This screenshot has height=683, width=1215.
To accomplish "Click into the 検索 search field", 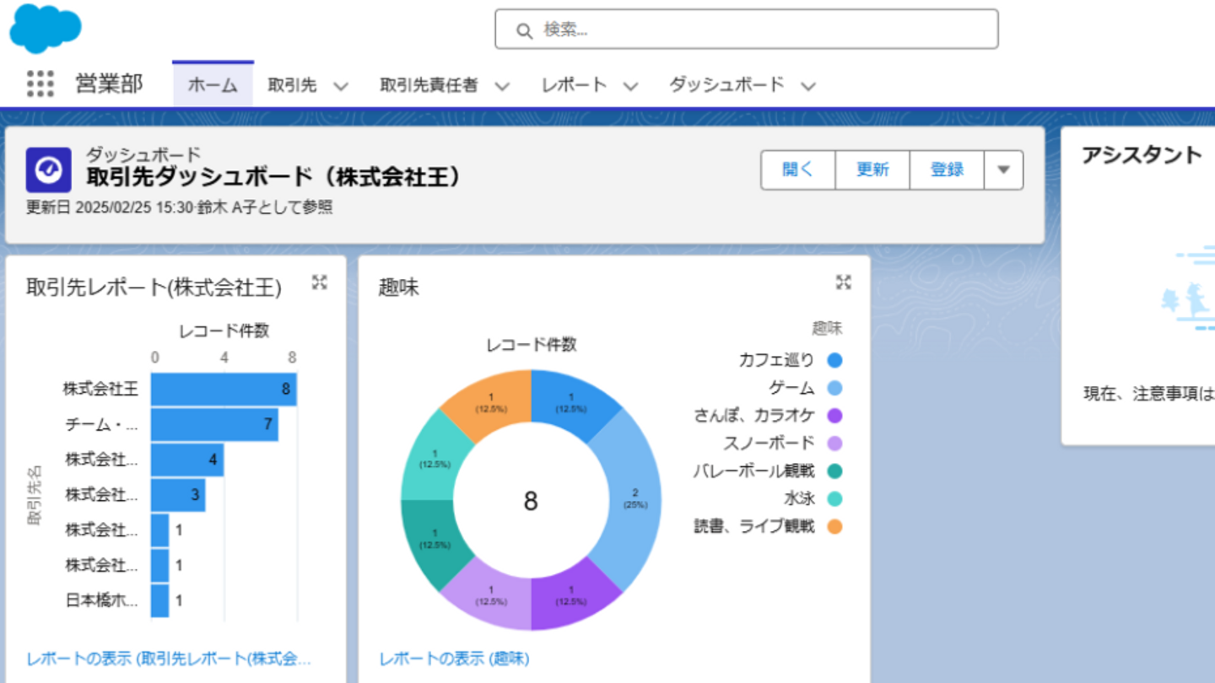I will click(x=759, y=30).
